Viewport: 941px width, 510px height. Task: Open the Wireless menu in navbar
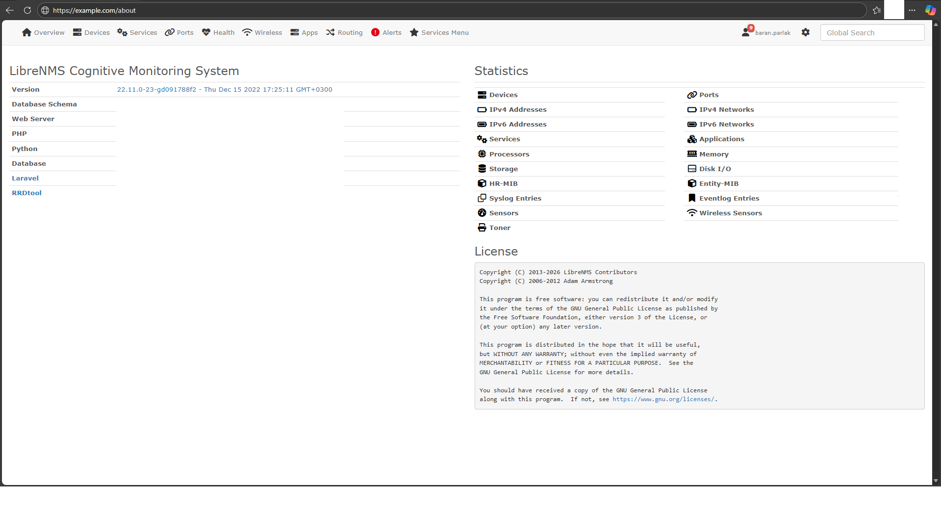tap(262, 32)
